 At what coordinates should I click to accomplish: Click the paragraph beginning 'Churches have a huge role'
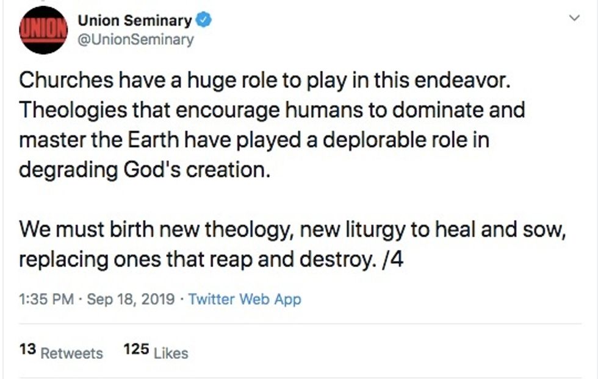(268, 124)
